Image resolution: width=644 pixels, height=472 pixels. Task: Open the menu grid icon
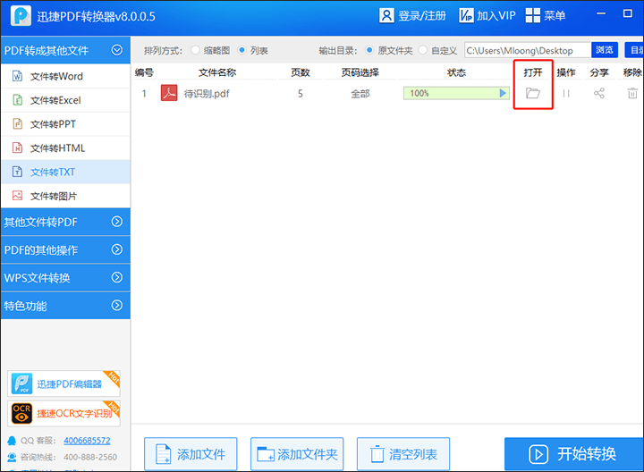pos(533,15)
